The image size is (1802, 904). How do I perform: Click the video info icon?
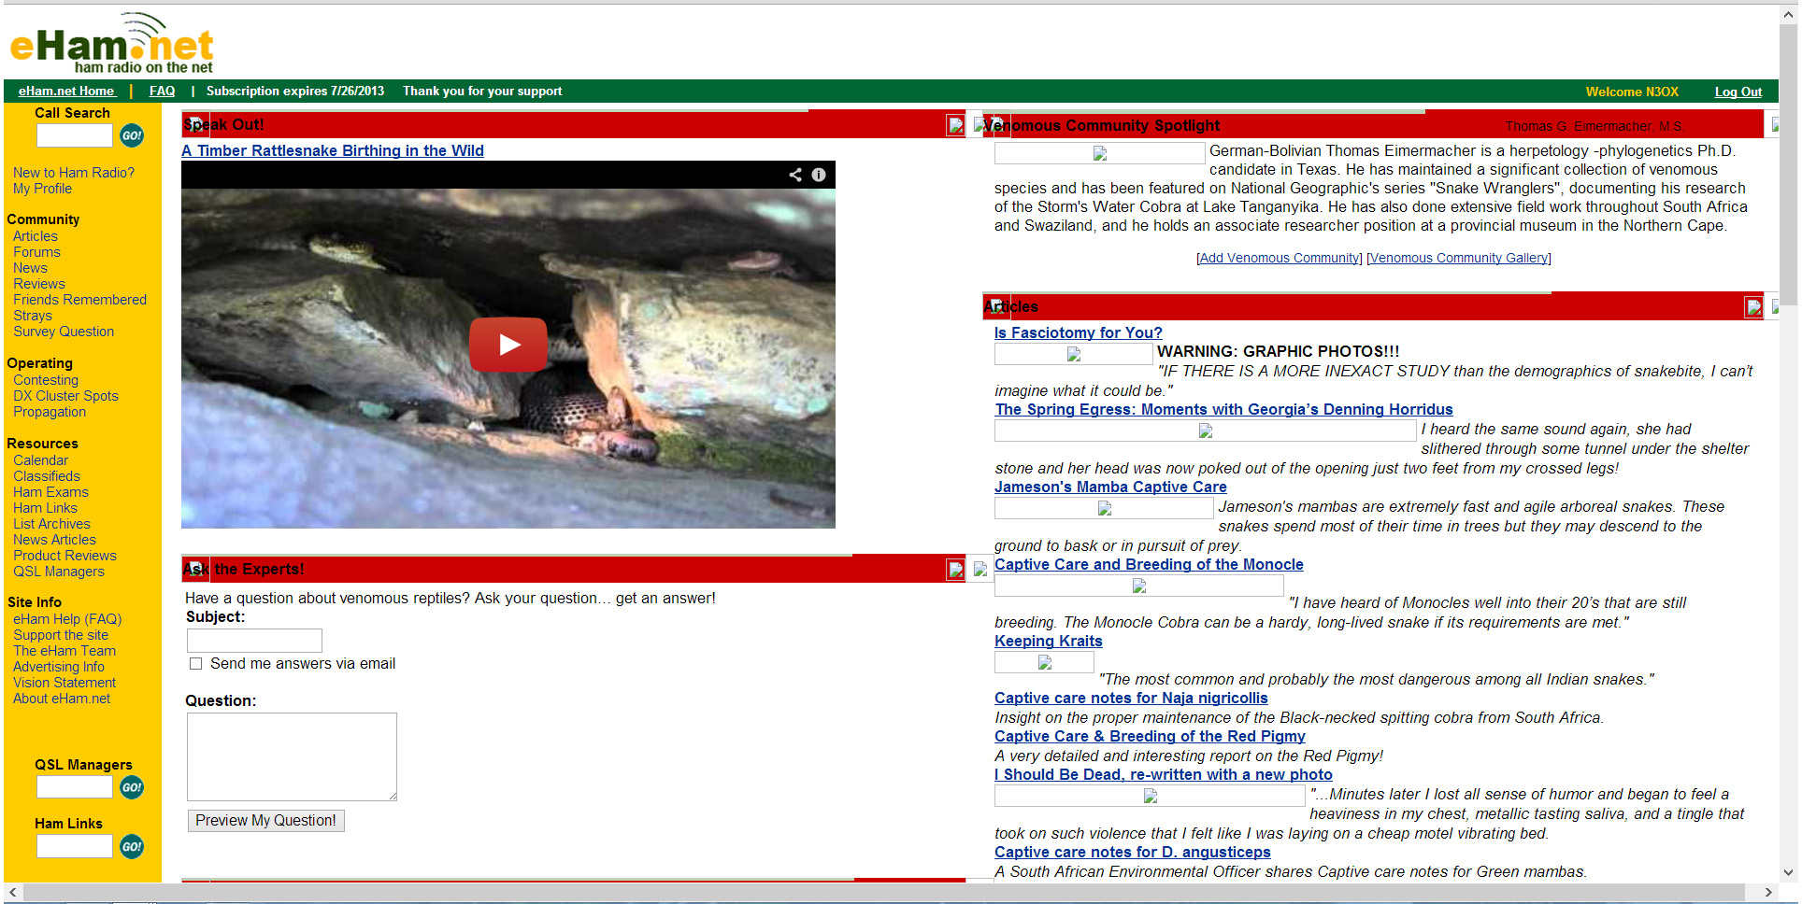(x=819, y=175)
